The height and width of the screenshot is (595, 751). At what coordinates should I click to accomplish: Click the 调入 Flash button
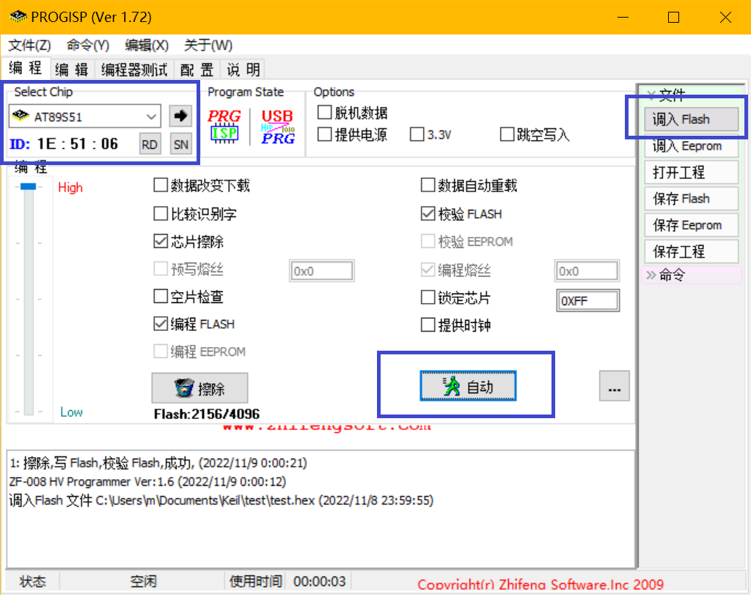(681, 120)
